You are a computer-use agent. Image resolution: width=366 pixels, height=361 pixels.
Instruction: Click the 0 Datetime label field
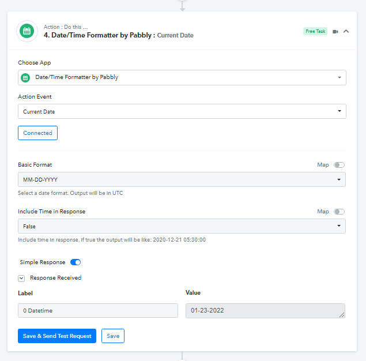(98, 311)
